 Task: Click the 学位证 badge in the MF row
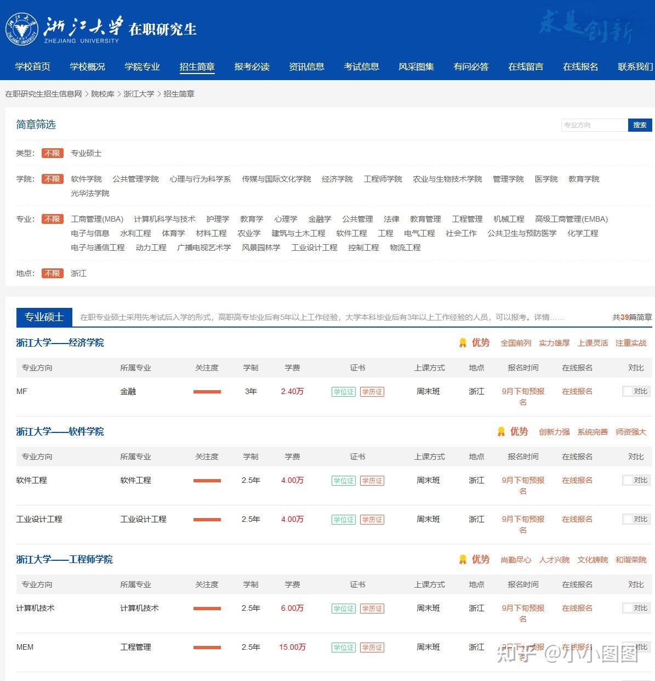(344, 392)
